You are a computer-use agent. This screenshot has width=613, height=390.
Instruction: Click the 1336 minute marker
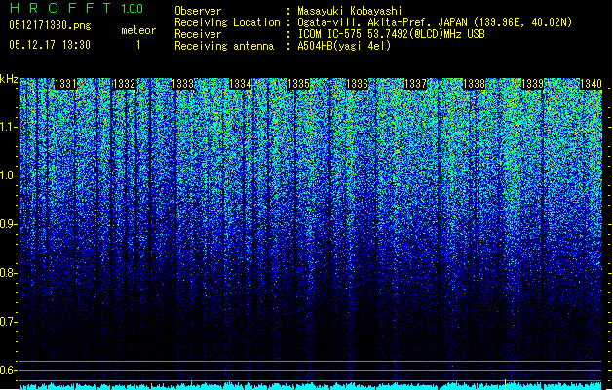(x=357, y=84)
